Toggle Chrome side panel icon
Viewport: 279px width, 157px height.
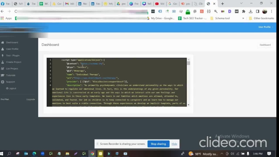258,11
